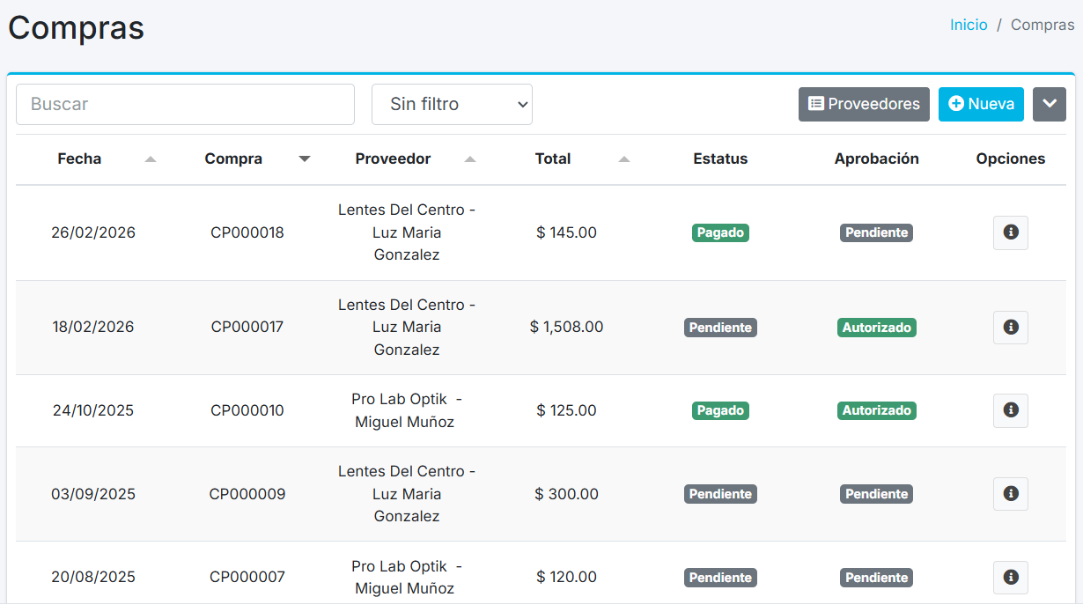This screenshot has width=1083, height=612.
Task: Toggle Compra column sort order
Action: pyautogui.click(x=305, y=159)
